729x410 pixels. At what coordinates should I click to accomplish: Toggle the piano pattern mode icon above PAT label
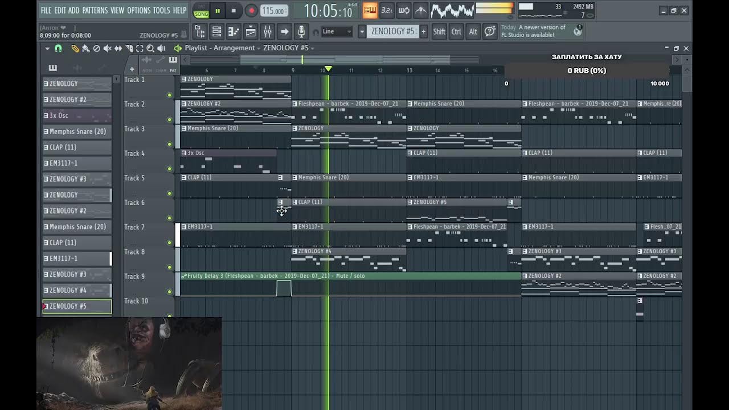[x=173, y=60]
